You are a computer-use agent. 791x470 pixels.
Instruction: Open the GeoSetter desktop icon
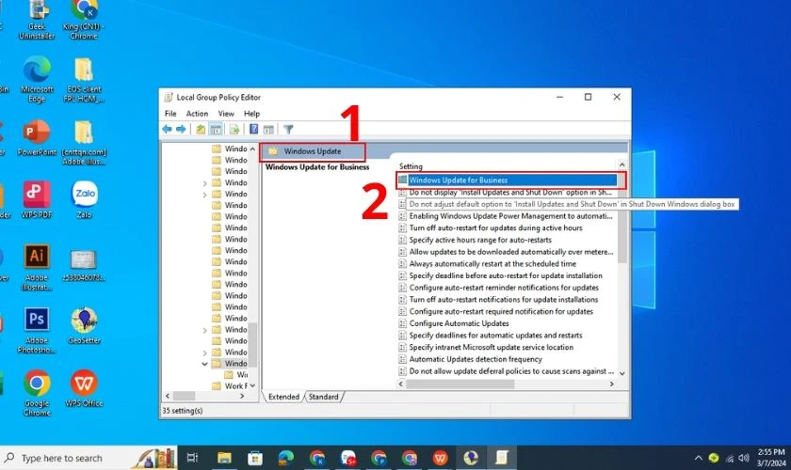click(84, 325)
